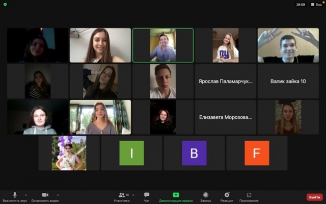Select the green I avatar tile
Image resolution: width=326 pixels, height=204 pixels.
point(131,153)
